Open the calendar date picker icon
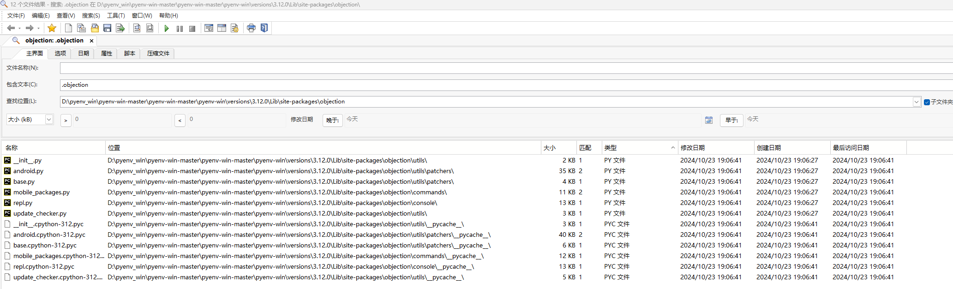 pyautogui.click(x=709, y=120)
